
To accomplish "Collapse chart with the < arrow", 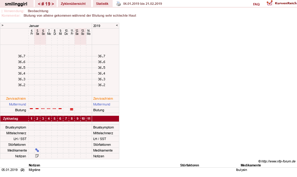I will click(117, 25).
